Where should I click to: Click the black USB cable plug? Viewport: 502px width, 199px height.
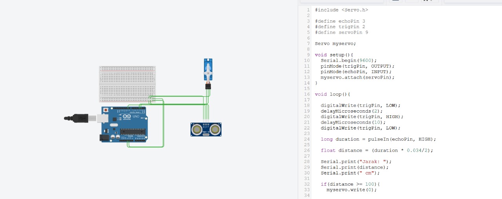pos(80,118)
